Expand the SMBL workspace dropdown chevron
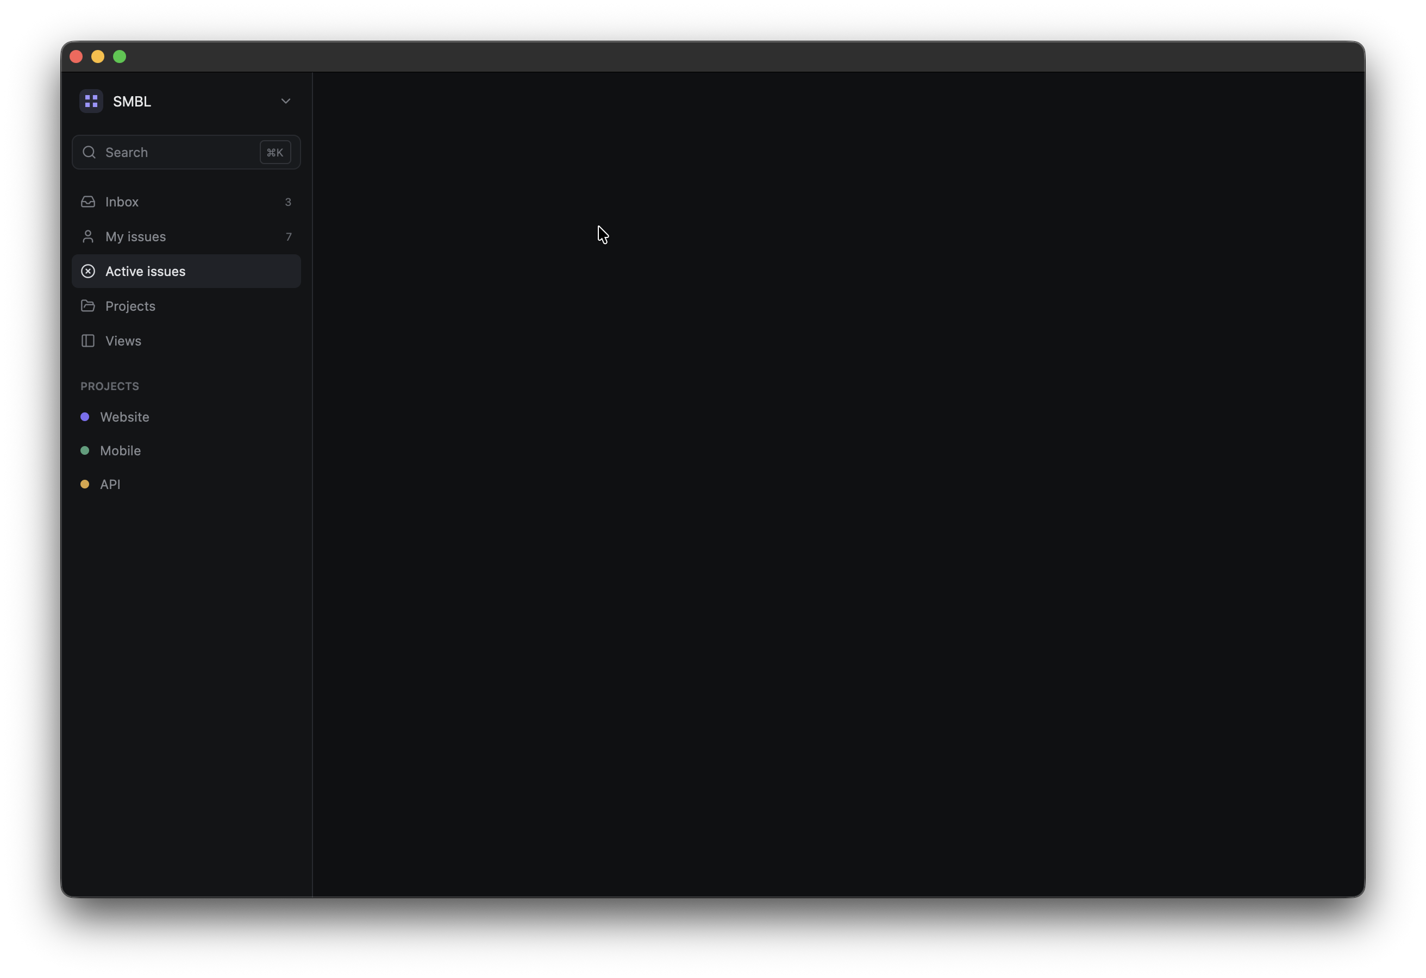The image size is (1426, 978). (285, 101)
